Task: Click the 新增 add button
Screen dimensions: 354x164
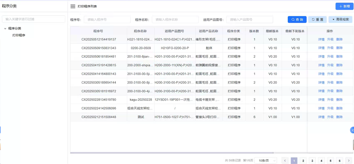Action: (x=344, y=6)
